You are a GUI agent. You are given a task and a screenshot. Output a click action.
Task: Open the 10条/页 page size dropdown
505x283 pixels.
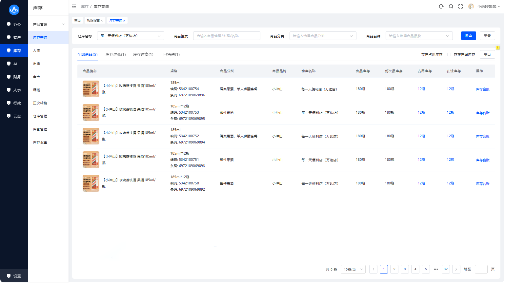coord(353,269)
